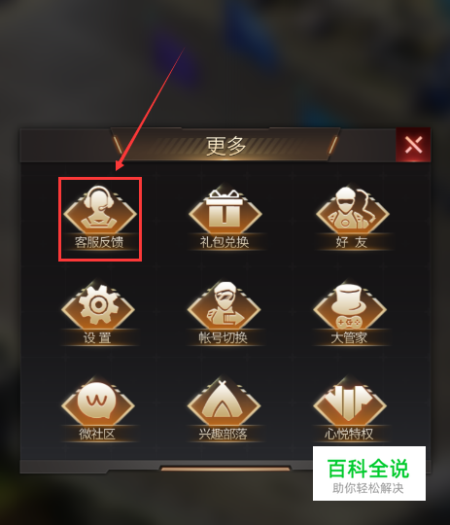Close the 更多 panel with X
450x525 pixels.
pyautogui.click(x=413, y=145)
